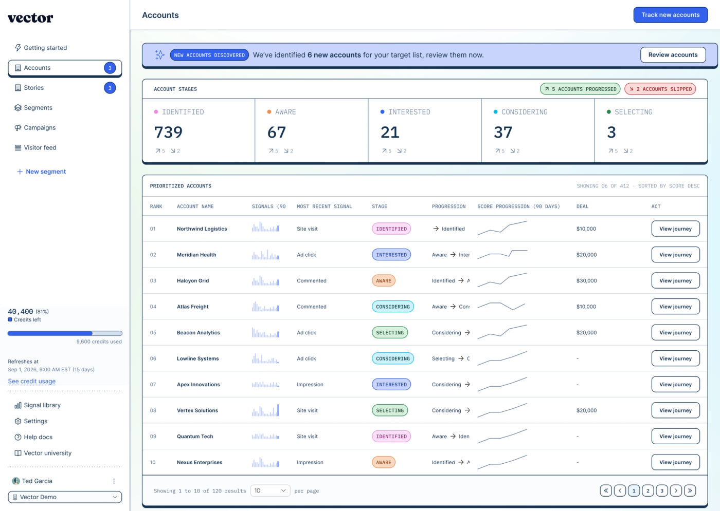Click the sparkle icon in the new accounts banner
This screenshot has height=511, width=720.
tap(160, 55)
